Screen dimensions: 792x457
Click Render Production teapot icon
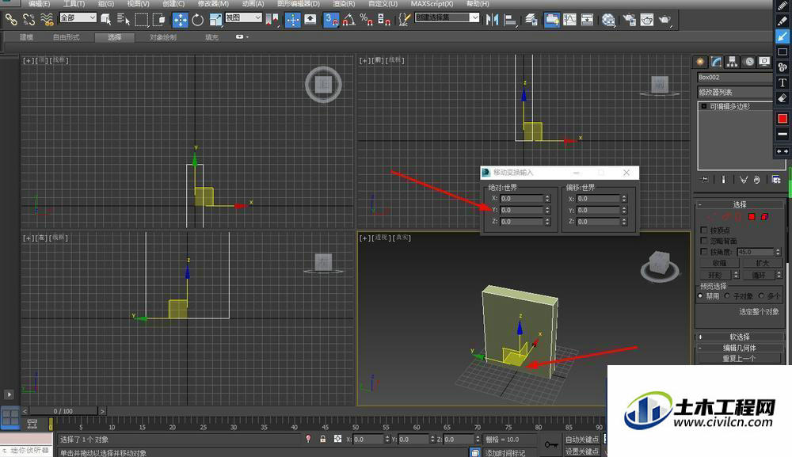point(664,20)
